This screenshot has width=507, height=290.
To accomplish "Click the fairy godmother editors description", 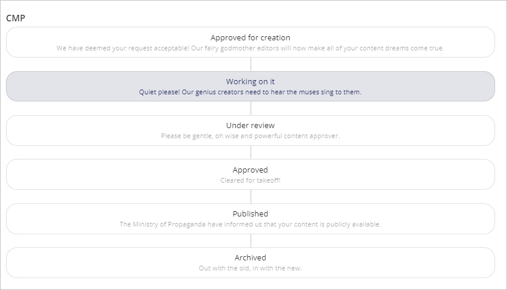I will [x=250, y=48].
